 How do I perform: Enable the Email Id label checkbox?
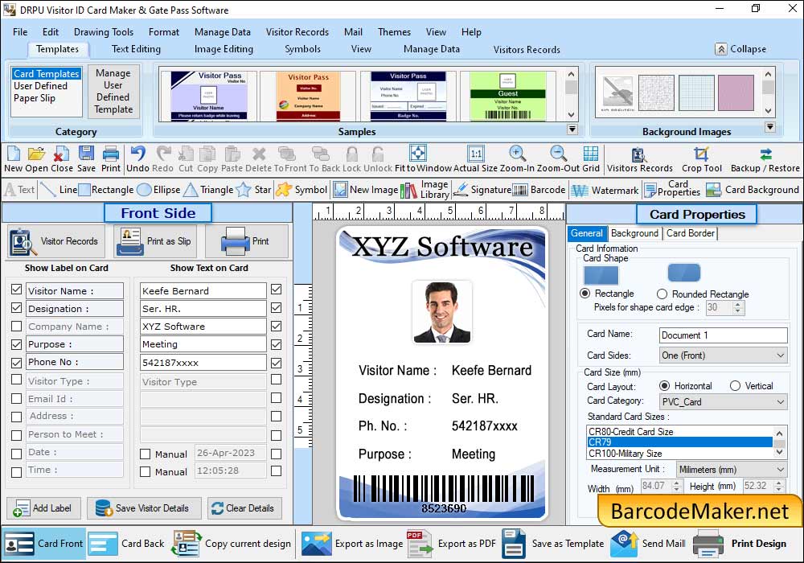click(x=16, y=398)
